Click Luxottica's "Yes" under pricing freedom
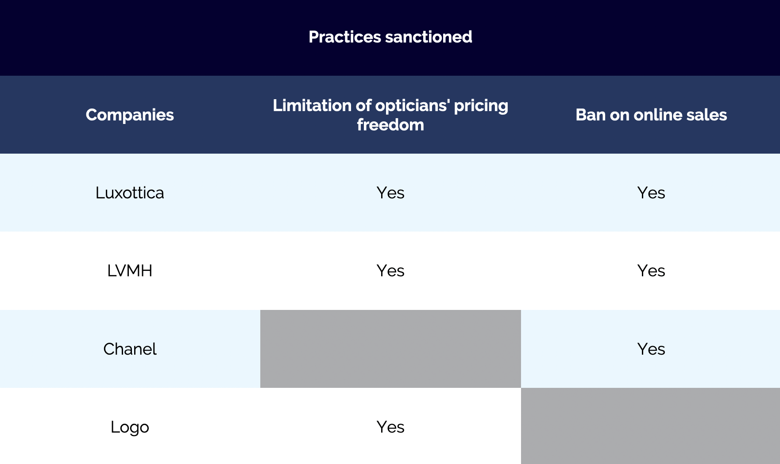The height and width of the screenshot is (464, 780). tap(390, 193)
